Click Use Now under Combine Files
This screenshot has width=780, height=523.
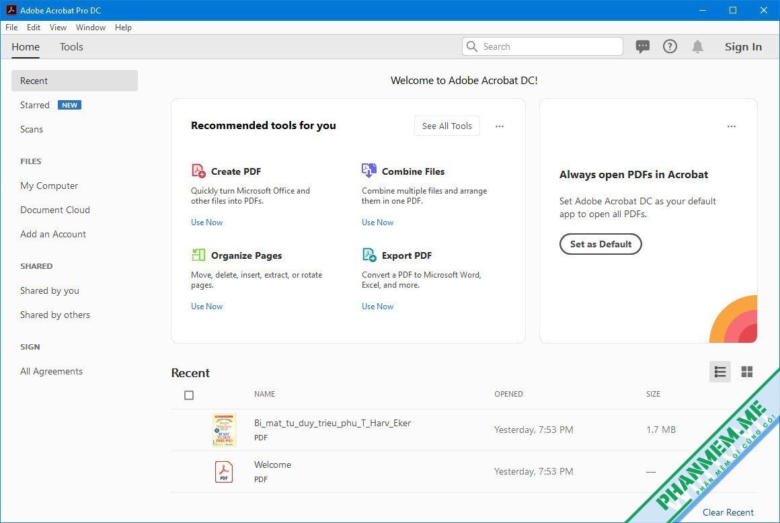pos(378,223)
